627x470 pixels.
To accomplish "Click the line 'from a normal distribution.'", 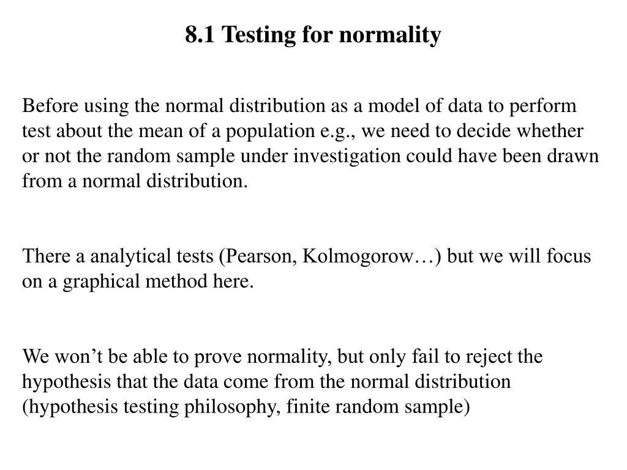I will [x=135, y=181].
